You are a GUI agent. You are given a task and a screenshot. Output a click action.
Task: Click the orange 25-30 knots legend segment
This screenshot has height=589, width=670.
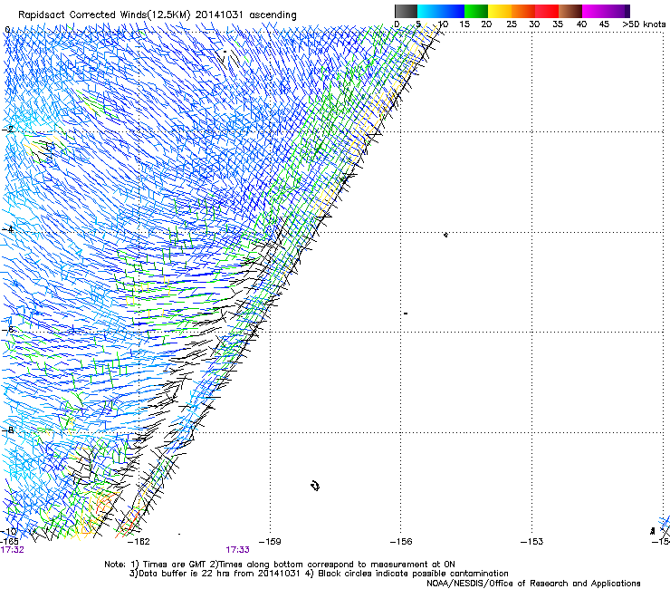pos(523,11)
